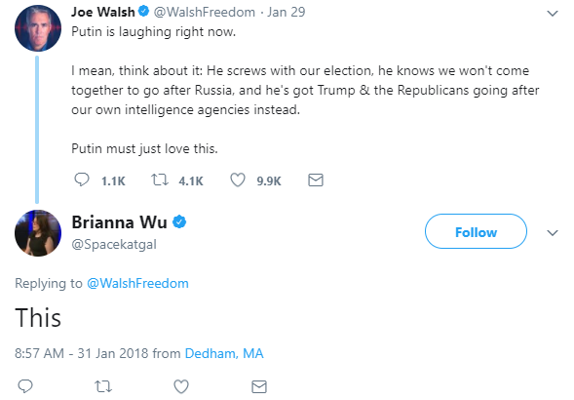Click the 8:57 AM - 31 Jan 2018 timestamp
574x400 pixels.
(x=81, y=353)
